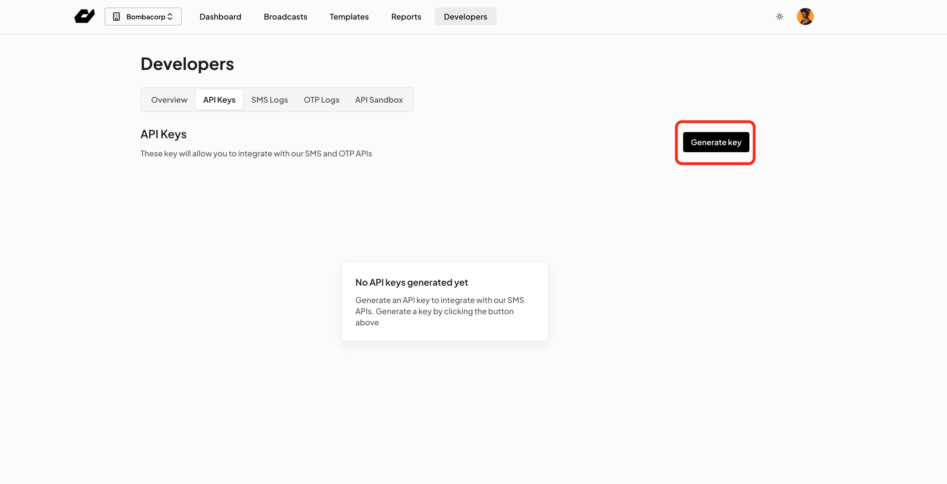Click the 'No API keys generated yet' title
Image resolution: width=947 pixels, height=484 pixels.
click(x=411, y=282)
